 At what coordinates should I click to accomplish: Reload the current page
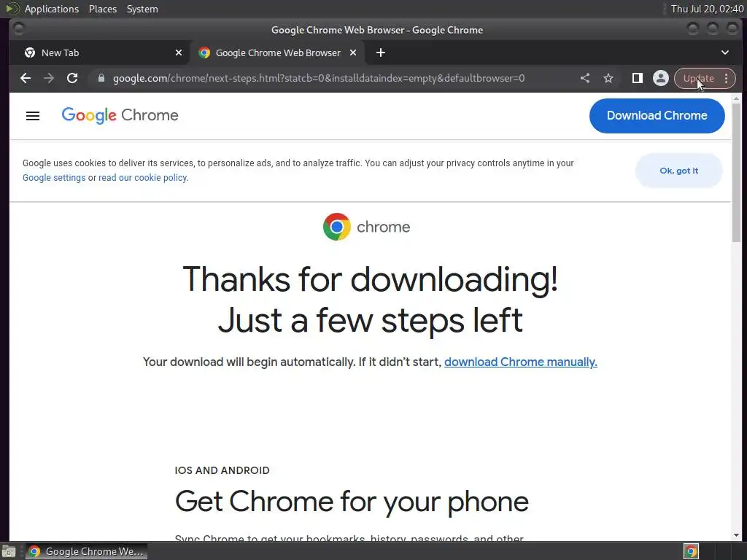[x=72, y=78]
